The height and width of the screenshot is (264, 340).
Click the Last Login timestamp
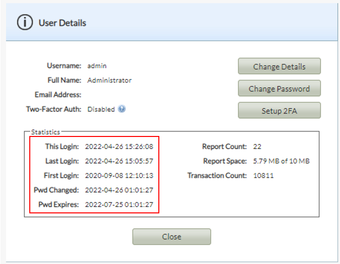[x=119, y=161]
